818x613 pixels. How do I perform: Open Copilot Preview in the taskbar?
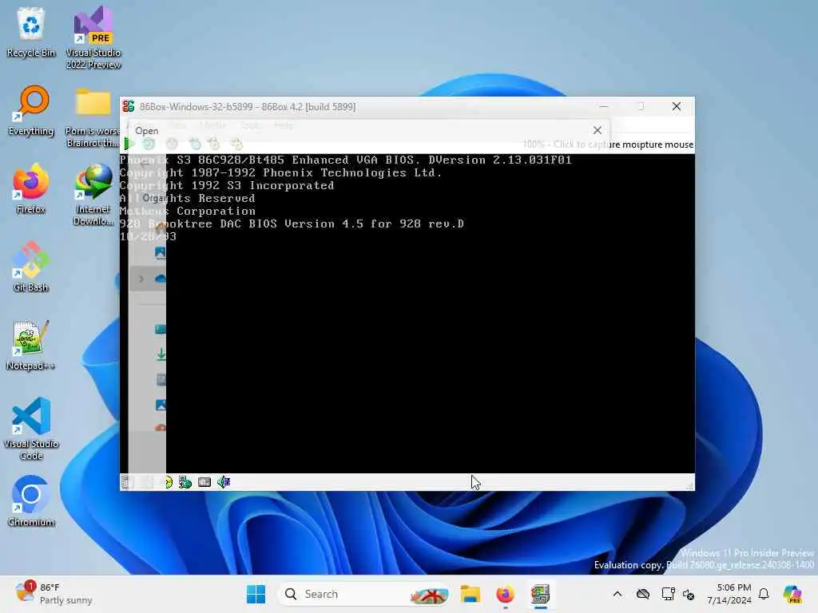pyautogui.click(x=792, y=594)
